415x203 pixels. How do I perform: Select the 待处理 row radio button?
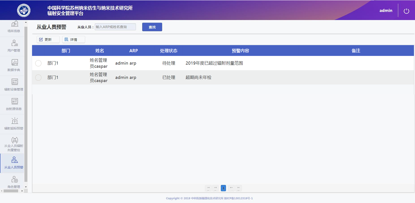[38, 63]
